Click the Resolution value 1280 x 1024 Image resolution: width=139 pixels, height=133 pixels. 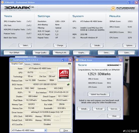click(60, 21)
